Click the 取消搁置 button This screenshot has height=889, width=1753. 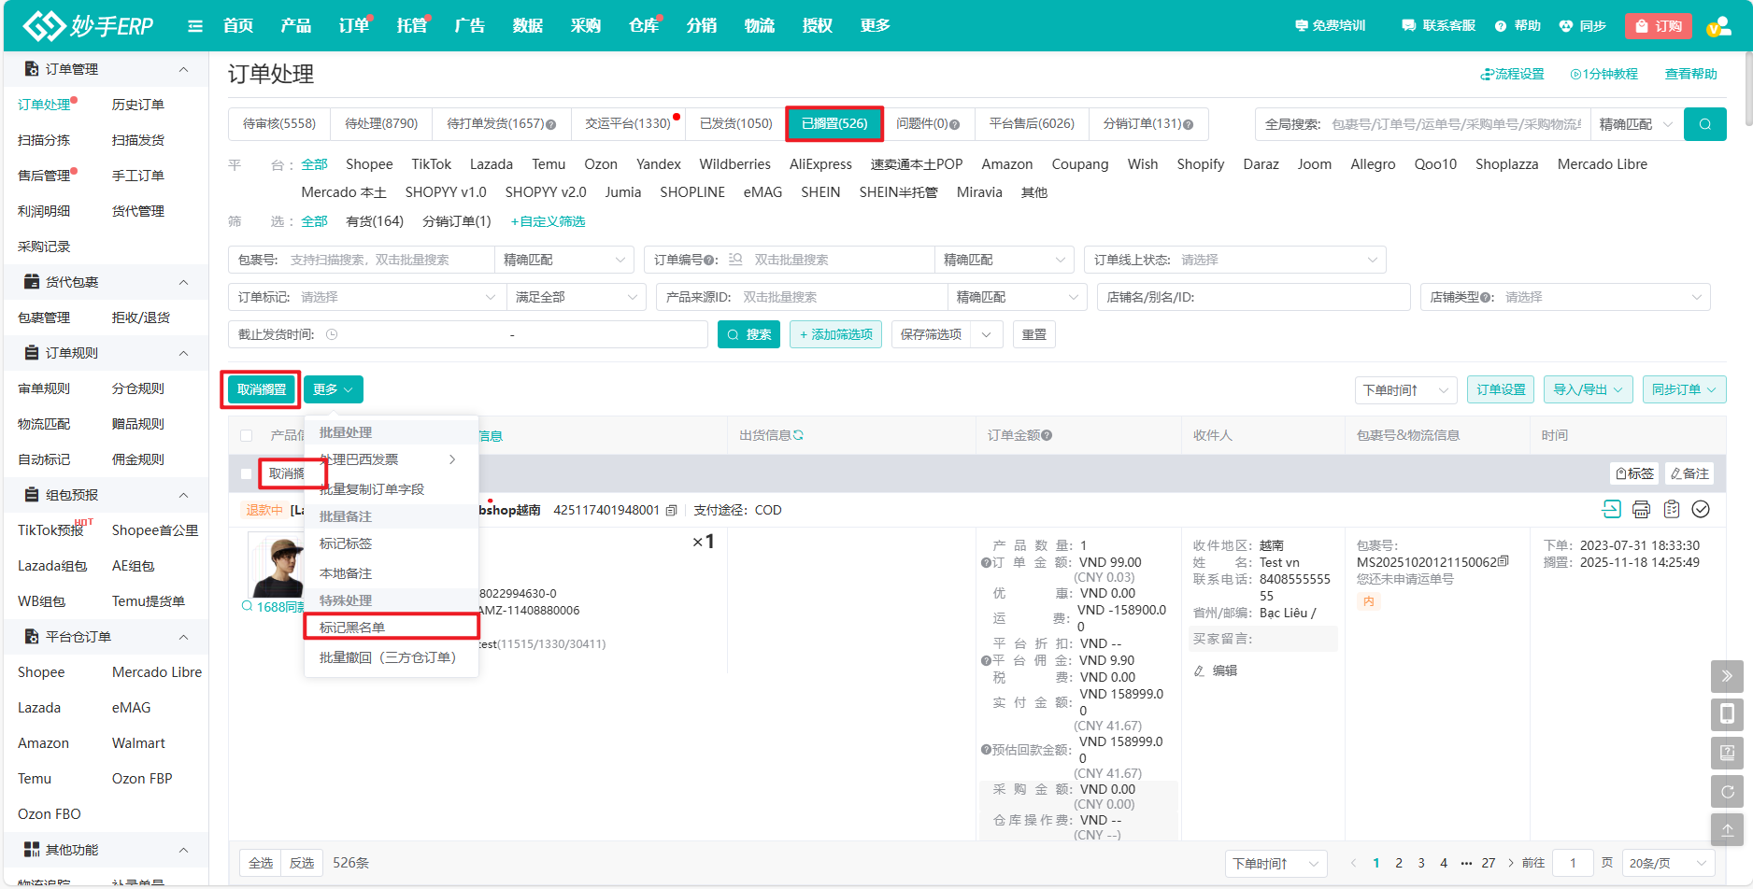tap(262, 389)
